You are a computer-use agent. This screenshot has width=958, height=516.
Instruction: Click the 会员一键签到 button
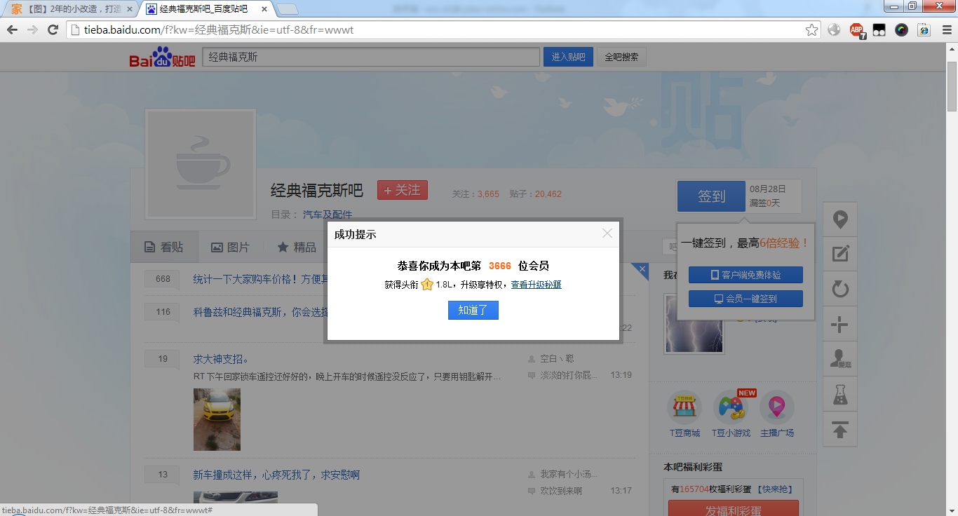(746, 299)
